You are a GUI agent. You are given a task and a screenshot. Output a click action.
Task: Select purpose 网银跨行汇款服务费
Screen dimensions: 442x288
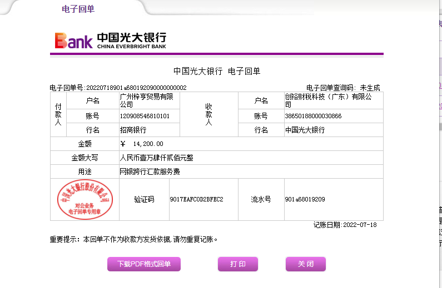(150, 171)
